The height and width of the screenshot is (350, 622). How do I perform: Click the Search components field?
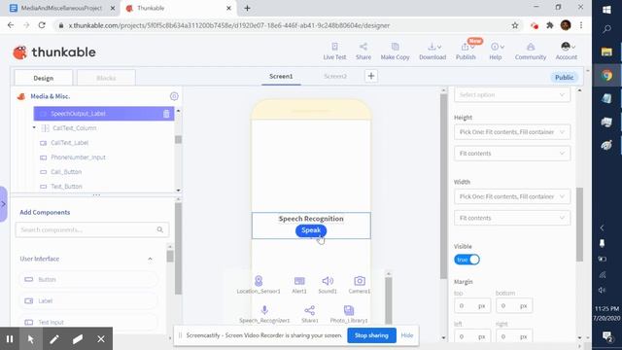click(92, 229)
